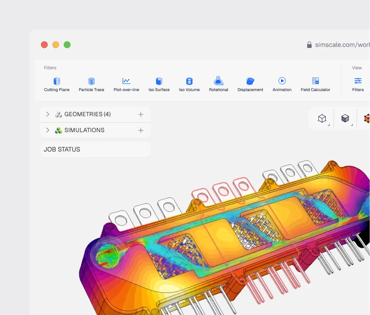Open the Plot-over-line tool

[x=126, y=84]
